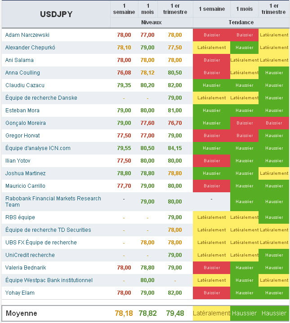Click Ilian Yotov's weekly Baissier trend cell
The width and height of the screenshot is (290, 323).
[x=211, y=160]
